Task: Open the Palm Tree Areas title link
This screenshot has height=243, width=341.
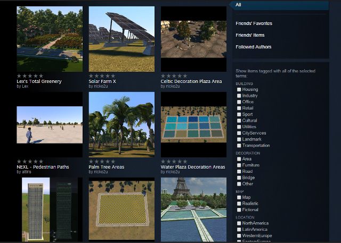Action: click(107, 166)
